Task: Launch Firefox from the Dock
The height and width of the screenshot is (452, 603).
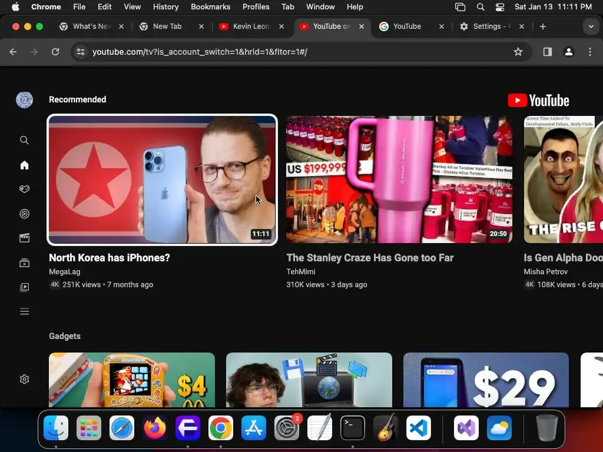Action: tap(155, 428)
